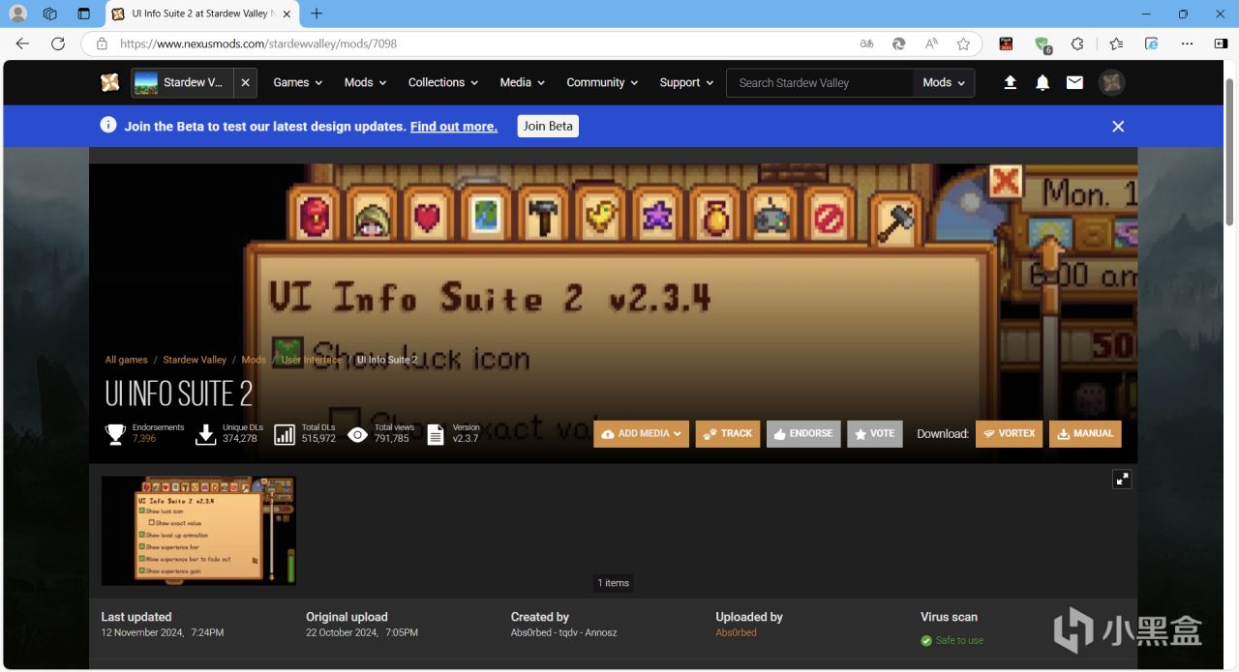Open the tab actions menu icon
1239x672 pixels.
point(83,14)
